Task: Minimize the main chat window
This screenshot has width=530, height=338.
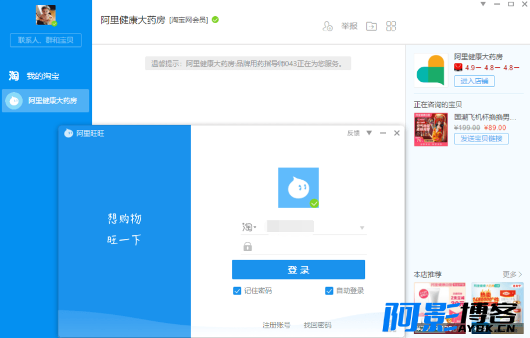Action: pyautogui.click(x=497, y=4)
